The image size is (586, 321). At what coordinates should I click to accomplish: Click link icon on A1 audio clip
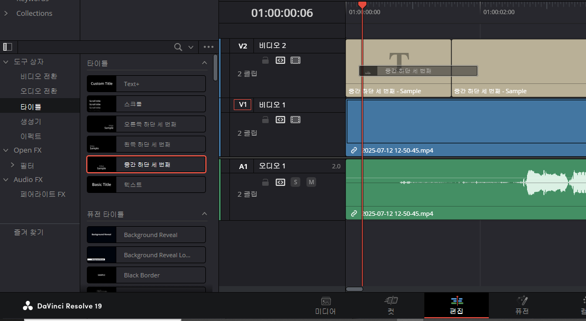pyautogui.click(x=353, y=214)
